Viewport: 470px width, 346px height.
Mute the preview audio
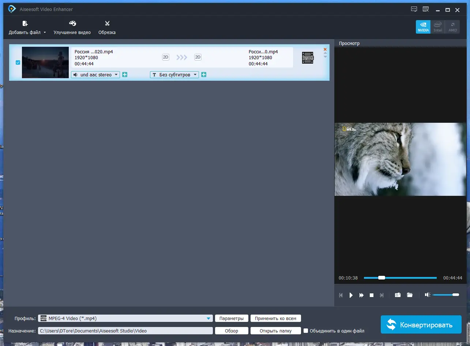click(x=428, y=295)
